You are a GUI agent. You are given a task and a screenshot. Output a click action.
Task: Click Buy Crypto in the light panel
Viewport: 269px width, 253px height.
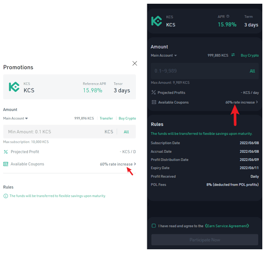coord(127,118)
